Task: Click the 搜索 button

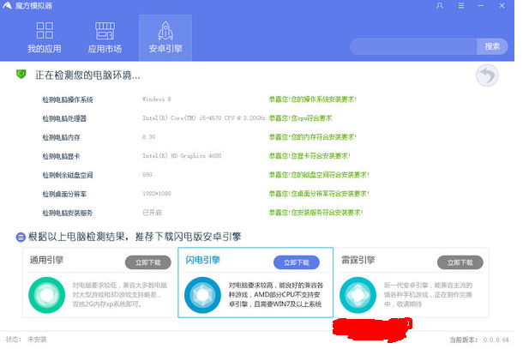Action: pyautogui.click(x=492, y=46)
